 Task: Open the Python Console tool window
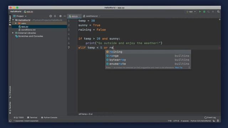pos(49,117)
